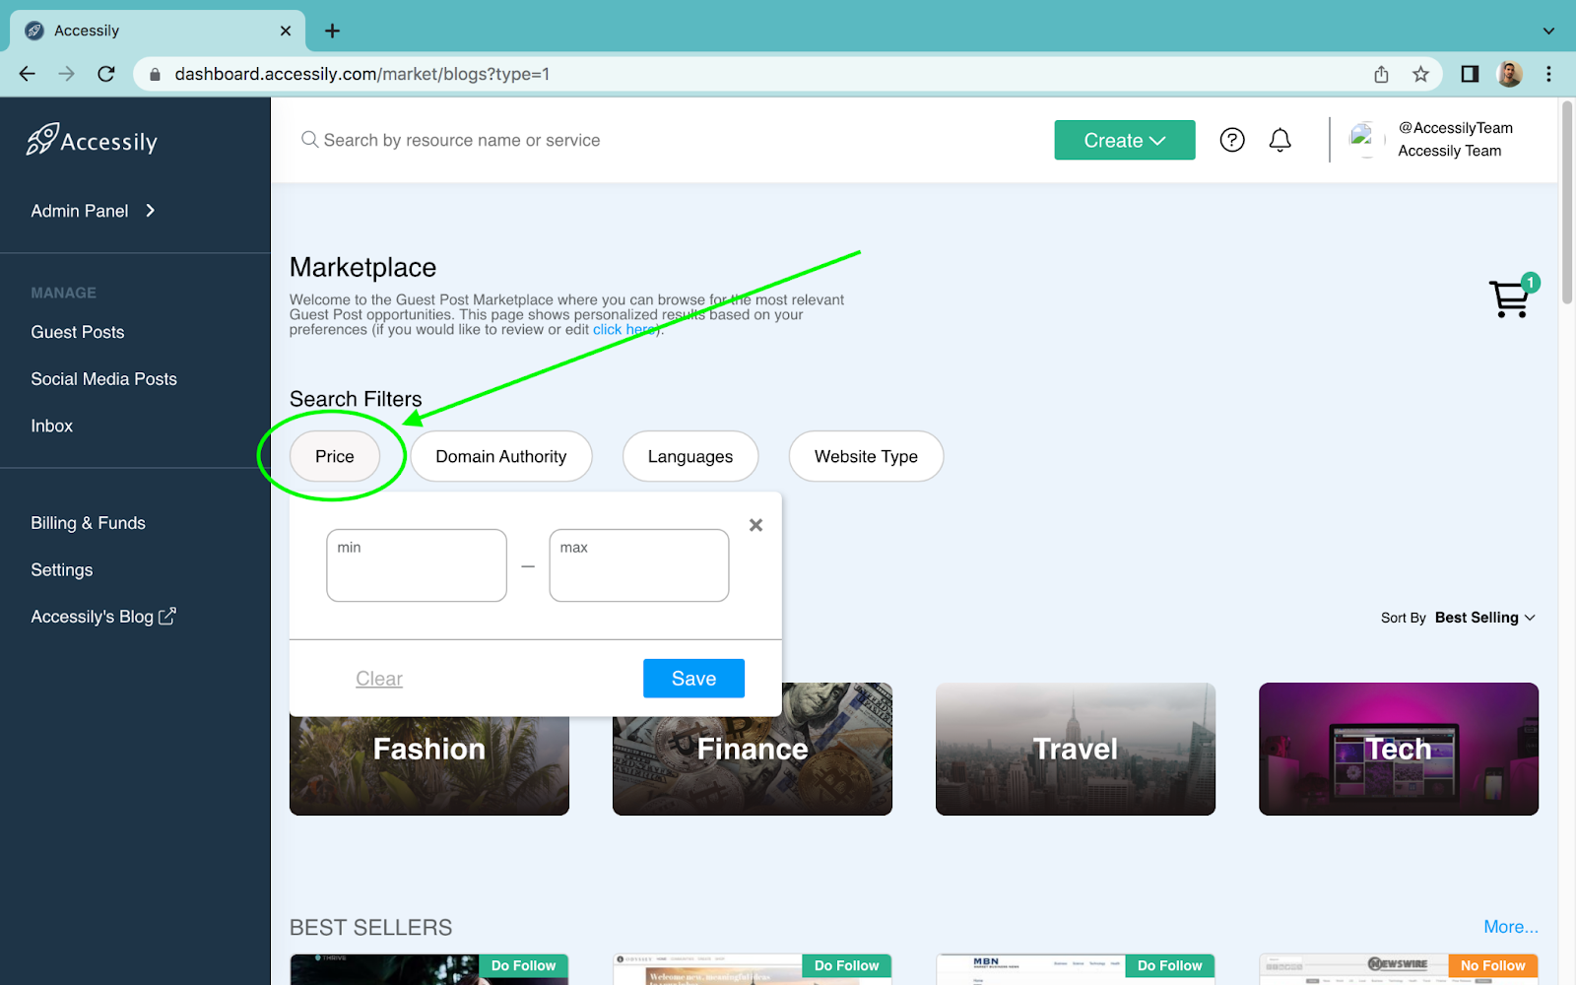
Task: Close the Accessily browser tab
Action: tap(286, 31)
